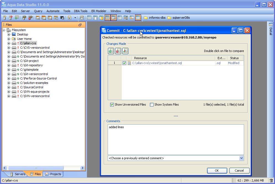Switch to the Projects tab
The image size is (275, 184).
(x=53, y=174)
